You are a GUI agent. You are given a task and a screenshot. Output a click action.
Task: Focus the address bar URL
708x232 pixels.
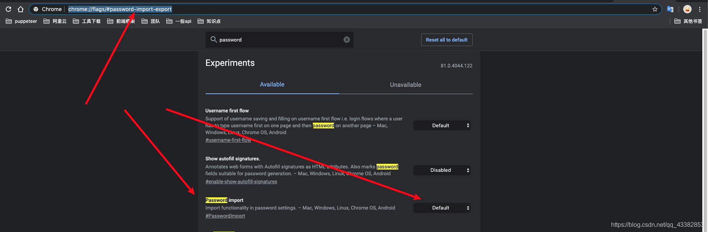tap(120, 9)
